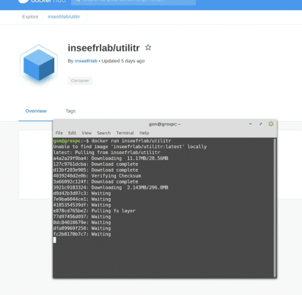Screen dimensions: 302x295
Task: Minimize the terminal window
Action: click(x=251, y=124)
